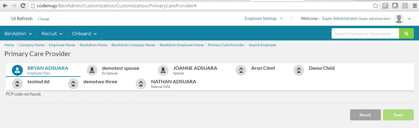
Task: Click the green search magnifier button
Action: coord(406,34)
